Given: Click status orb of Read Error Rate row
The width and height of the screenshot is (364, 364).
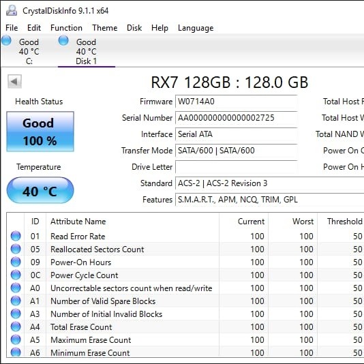Looking at the screenshot, I should (16, 236).
